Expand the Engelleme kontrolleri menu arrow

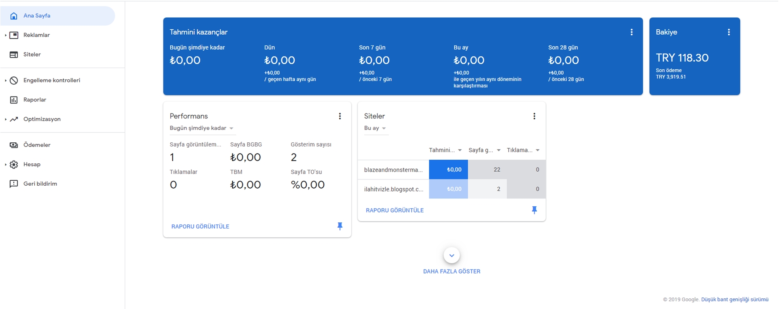(5, 80)
